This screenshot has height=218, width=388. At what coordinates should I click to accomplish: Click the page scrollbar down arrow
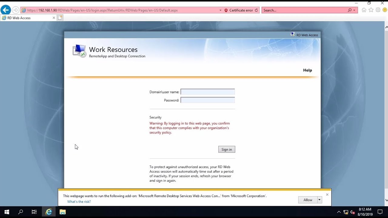tap(386, 200)
